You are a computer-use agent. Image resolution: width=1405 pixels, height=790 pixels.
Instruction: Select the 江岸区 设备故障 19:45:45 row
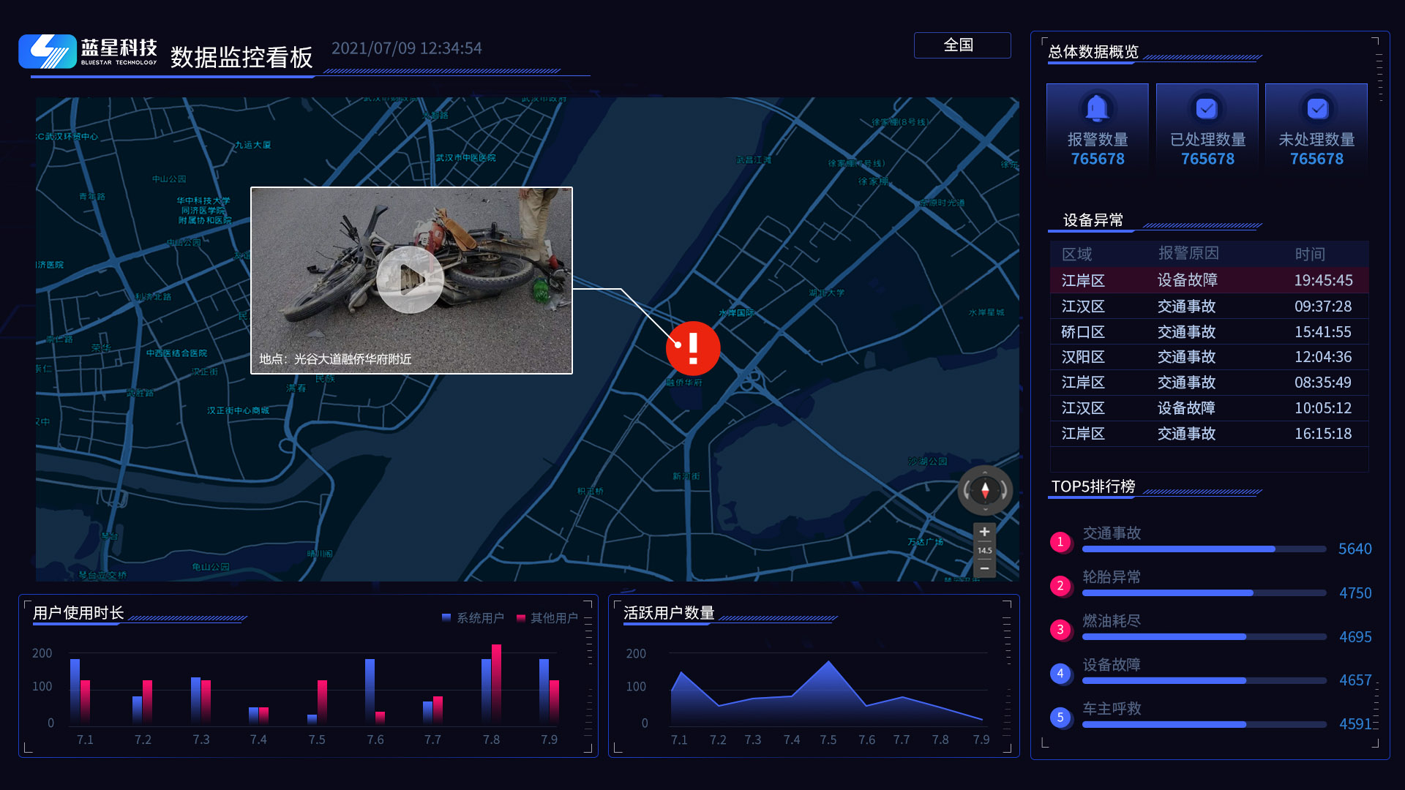click(1207, 280)
